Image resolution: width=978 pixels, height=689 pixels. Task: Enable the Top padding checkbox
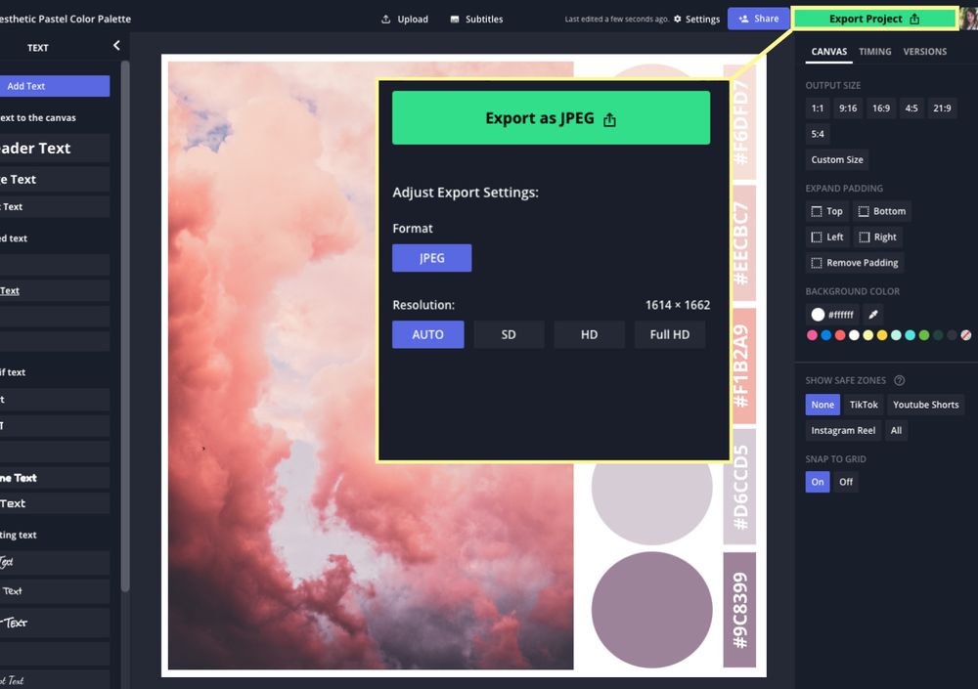coord(815,211)
